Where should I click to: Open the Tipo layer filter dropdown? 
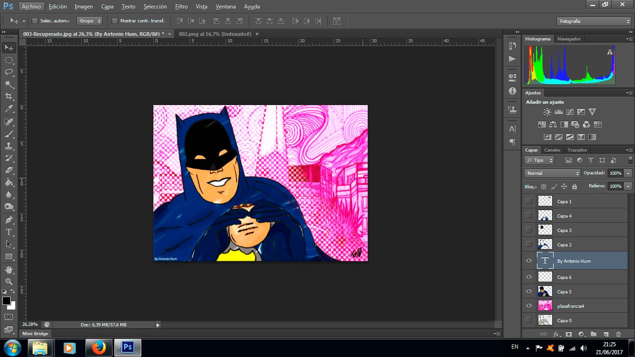pos(539,160)
